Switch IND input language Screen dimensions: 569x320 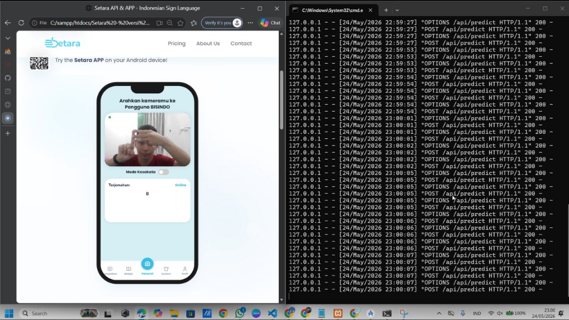477,313
